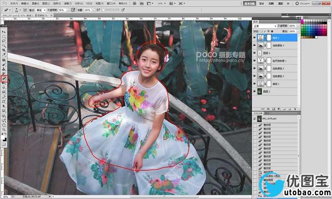Select the Eyedropper tool
This screenshot has width=332, height=199.
tap(4, 55)
